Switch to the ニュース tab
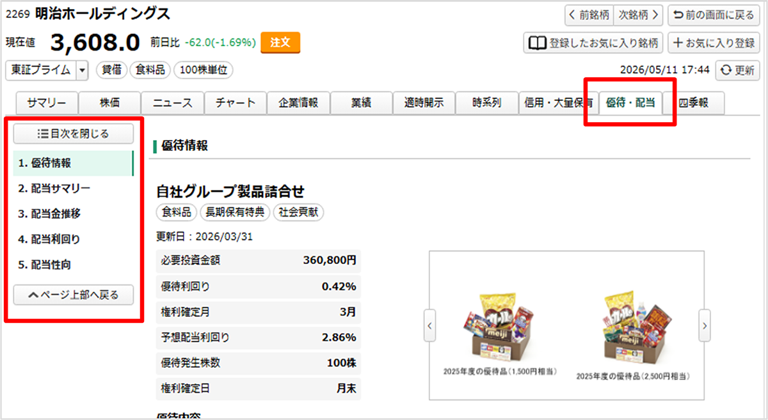The image size is (768, 420). click(x=173, y=103)
